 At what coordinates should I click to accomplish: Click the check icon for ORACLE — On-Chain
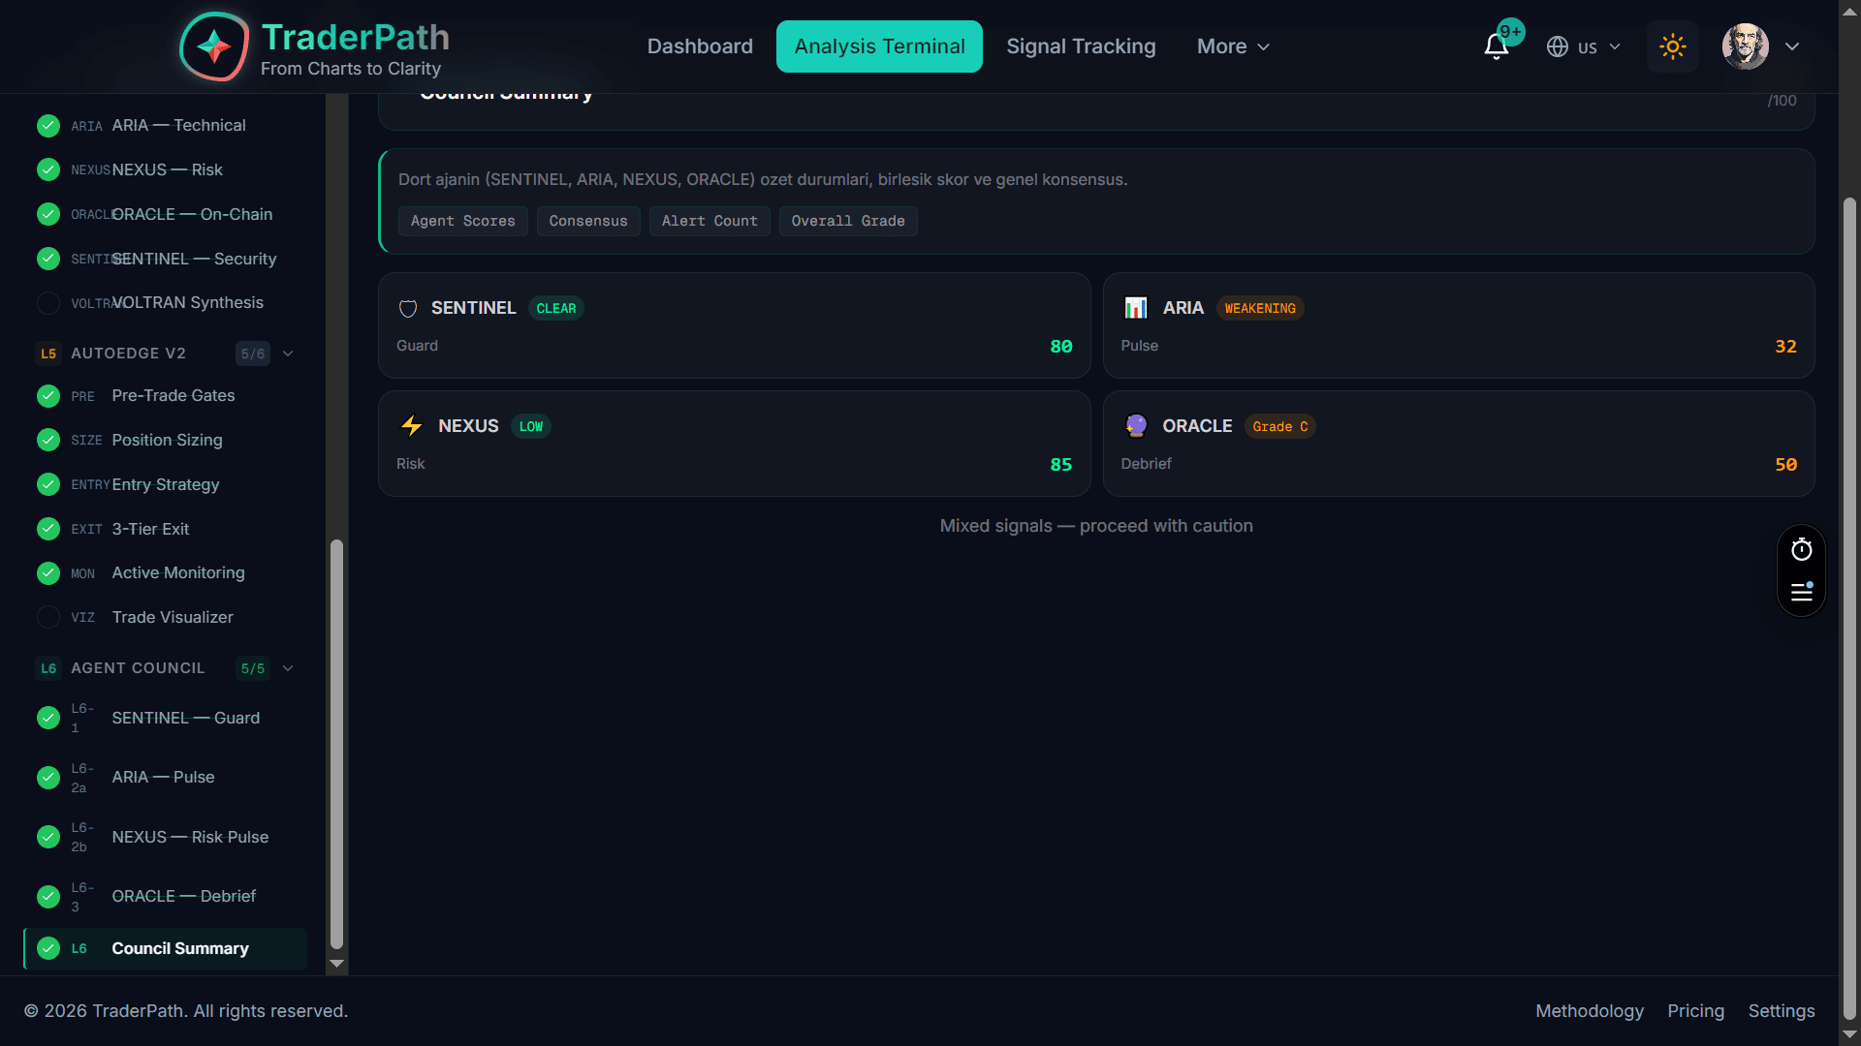click(x=48, y=215)
